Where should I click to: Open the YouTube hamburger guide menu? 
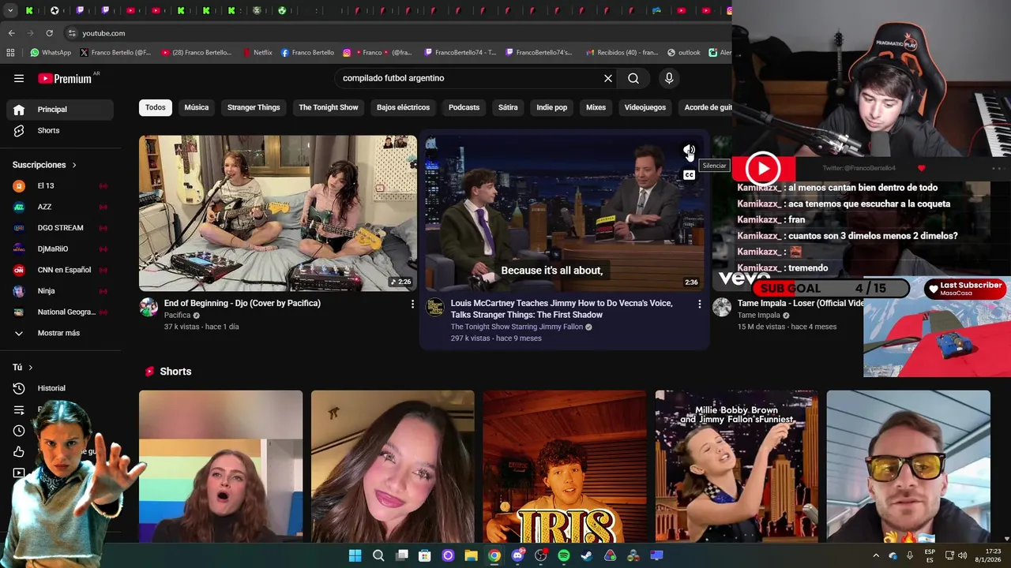tap(19, 78)
